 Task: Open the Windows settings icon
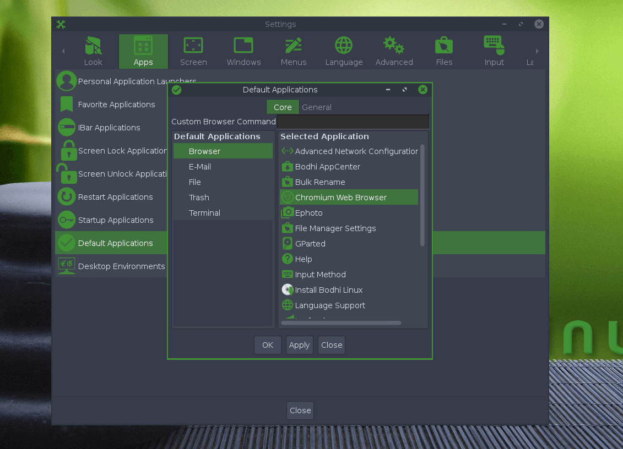pos(243,45)
